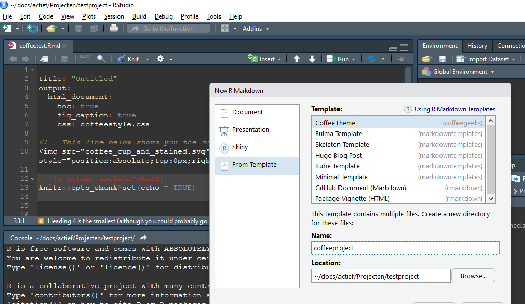Screen dimensions: 525x304
Task: Open the Plots menu
Action: tap(89, 16)
